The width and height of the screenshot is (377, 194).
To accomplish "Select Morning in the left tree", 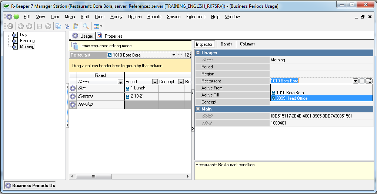I will click(27, 47).
